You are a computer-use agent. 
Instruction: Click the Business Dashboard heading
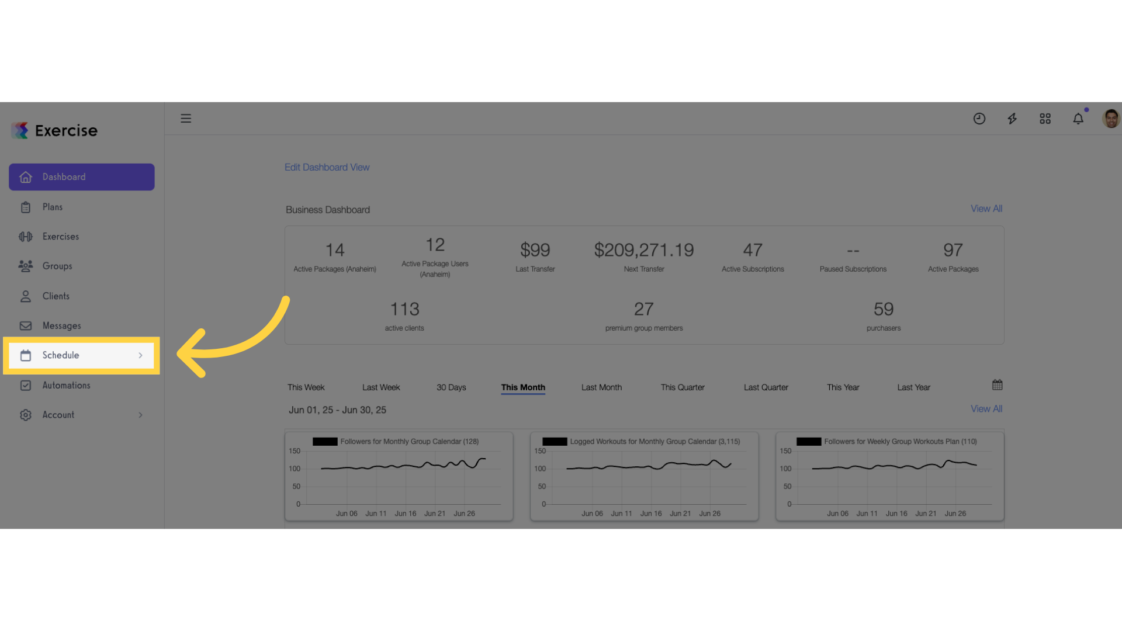tap(328, 210)
